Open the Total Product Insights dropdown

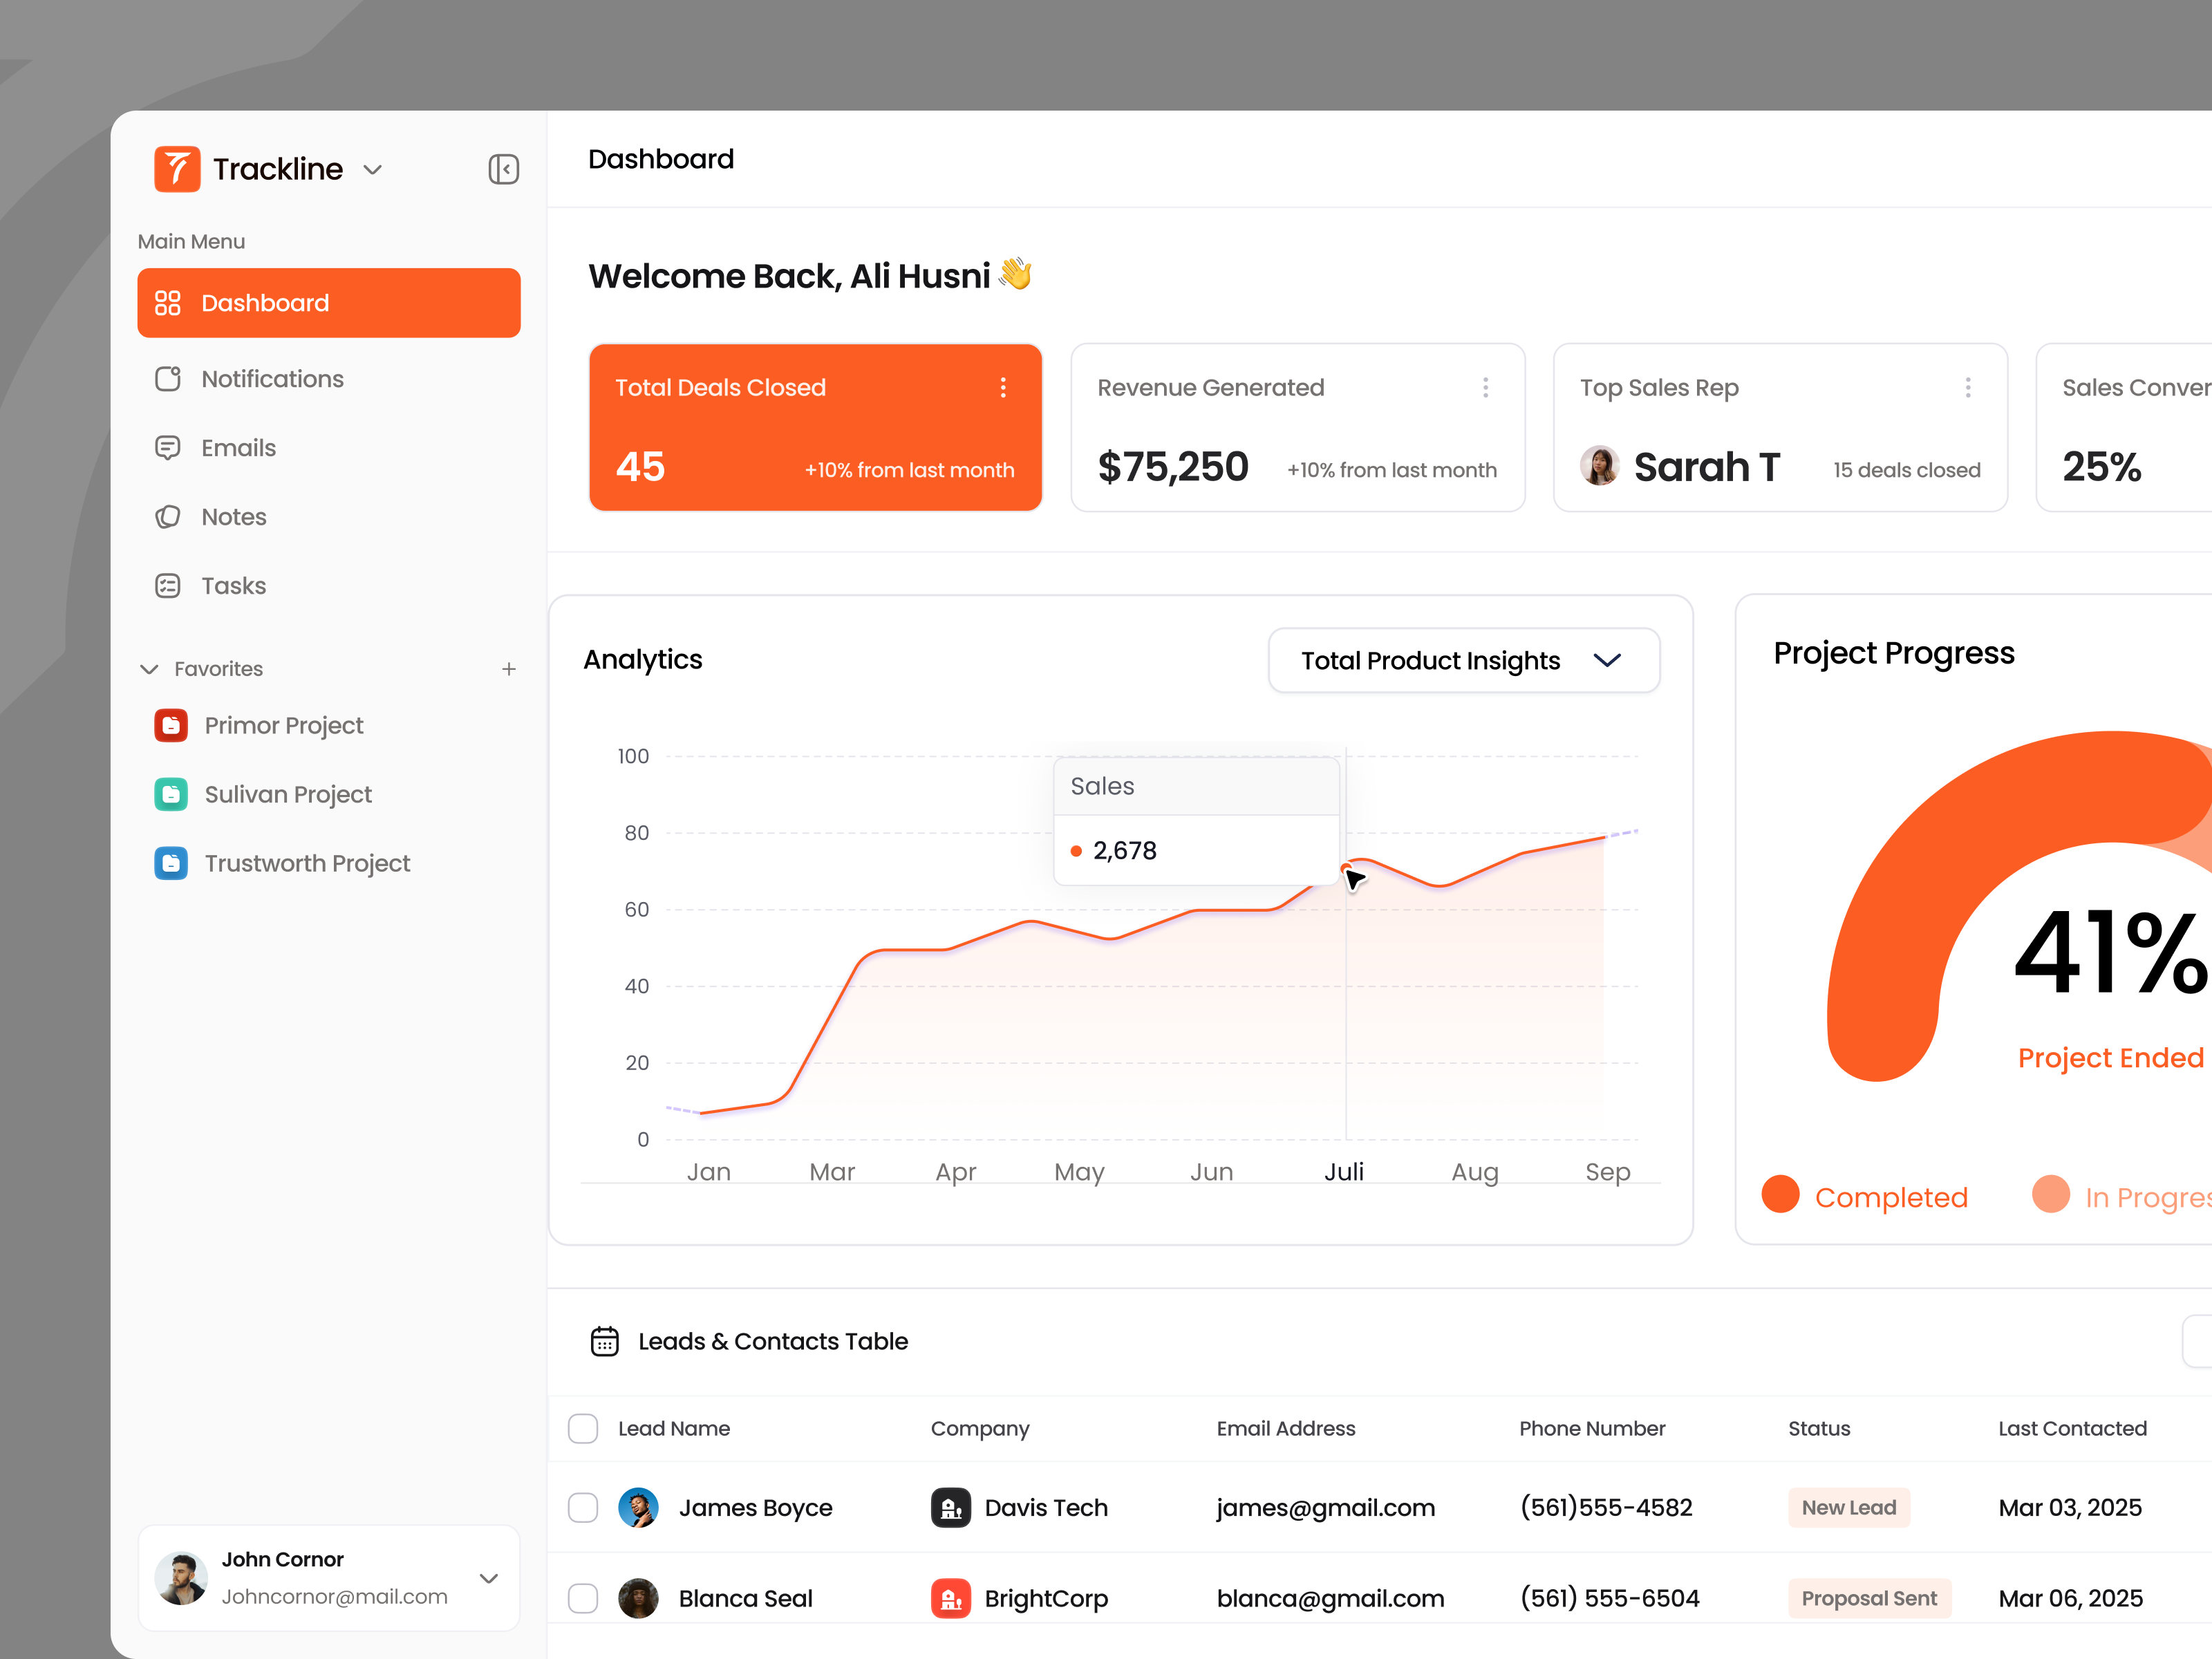point(1464,660)
